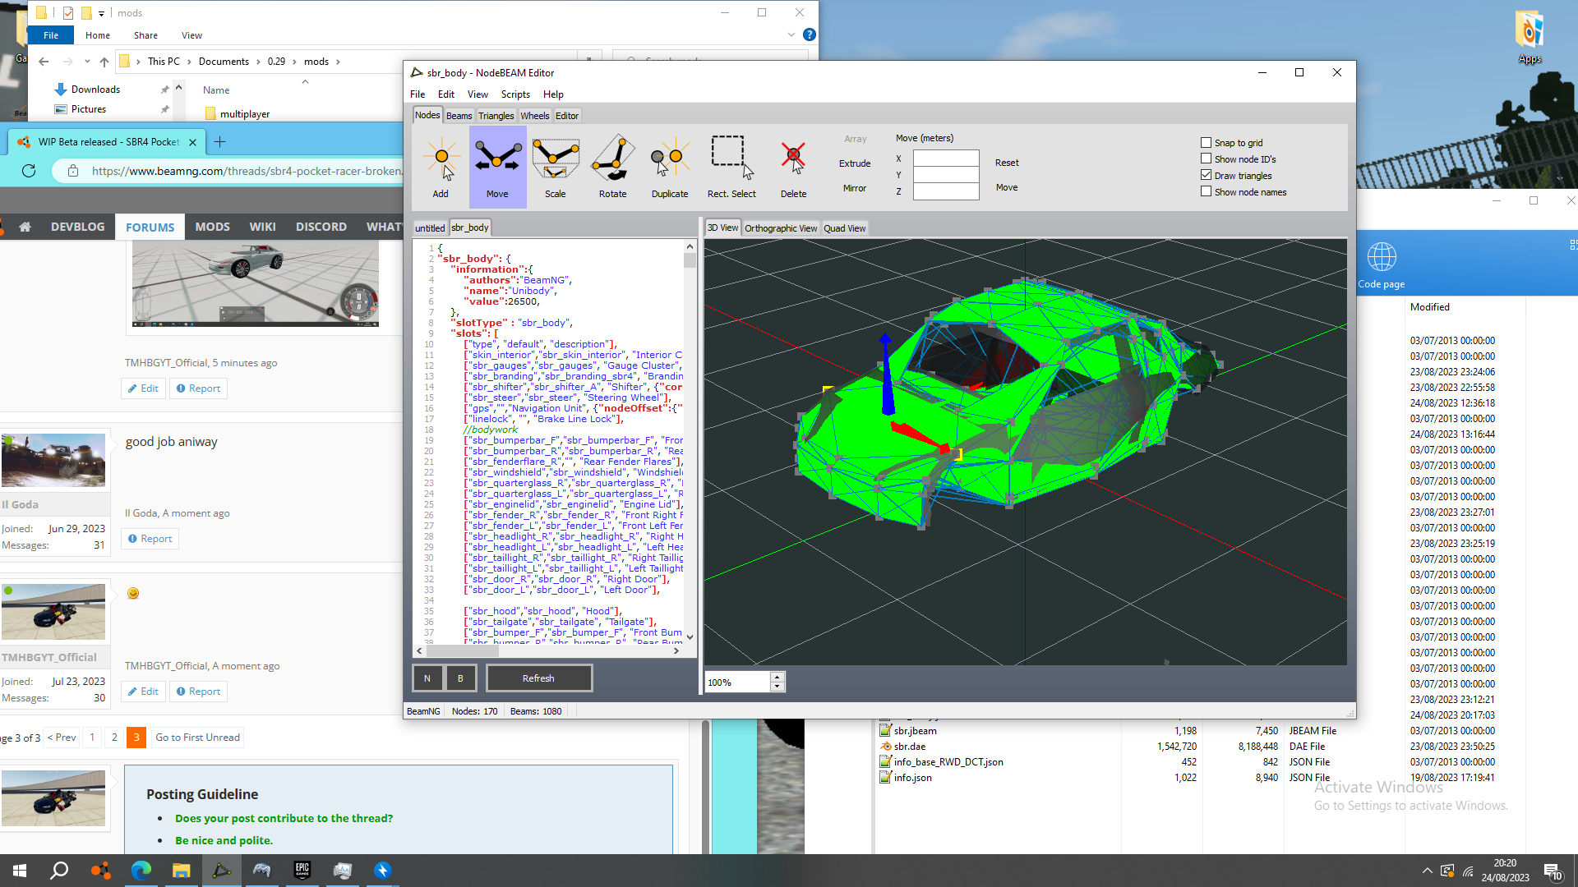This screenshot has height=887, width=1578.
Task: Expand the mods breadcrumb arrow
Action: [x=338, y=62]
